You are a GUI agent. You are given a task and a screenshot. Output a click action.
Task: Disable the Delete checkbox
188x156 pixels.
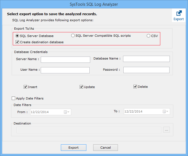[135, 87]
